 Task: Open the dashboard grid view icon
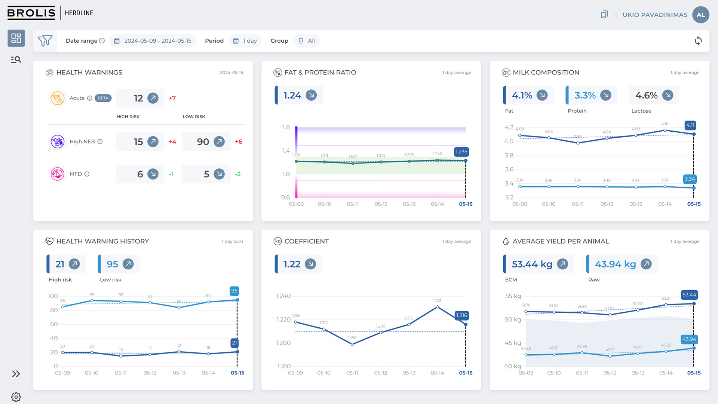(16, 38)
